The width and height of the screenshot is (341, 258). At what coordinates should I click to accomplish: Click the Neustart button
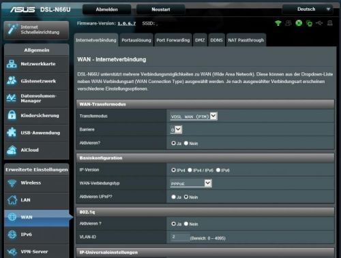(161, 10)
